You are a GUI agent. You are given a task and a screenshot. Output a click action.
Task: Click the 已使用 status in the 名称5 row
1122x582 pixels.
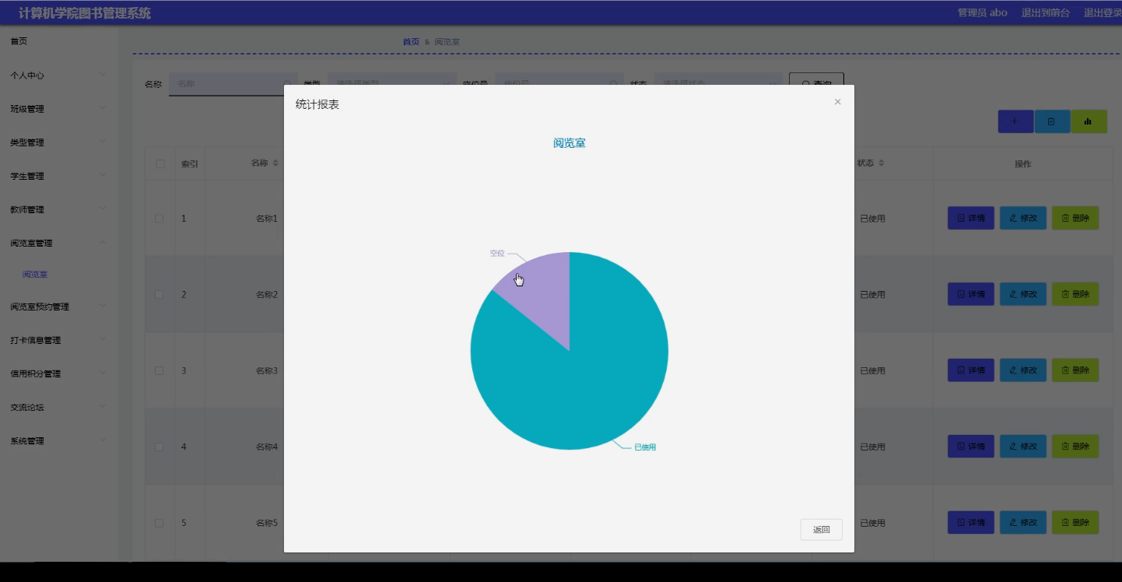872,524
